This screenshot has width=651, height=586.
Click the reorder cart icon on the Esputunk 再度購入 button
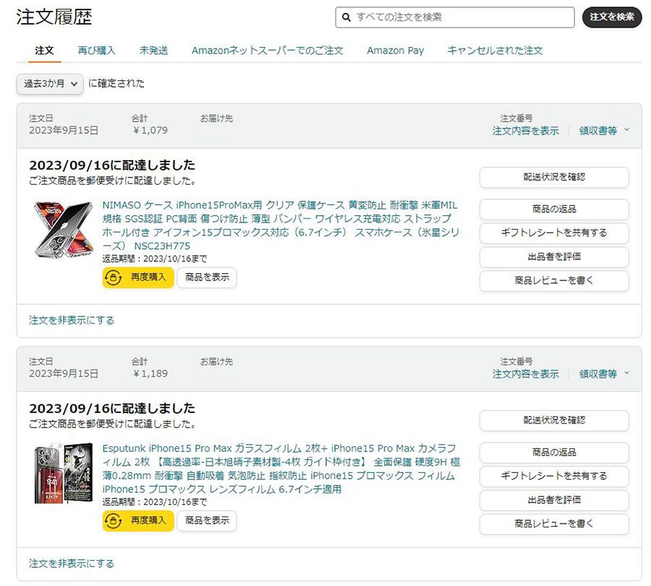(x=113, y=521)
